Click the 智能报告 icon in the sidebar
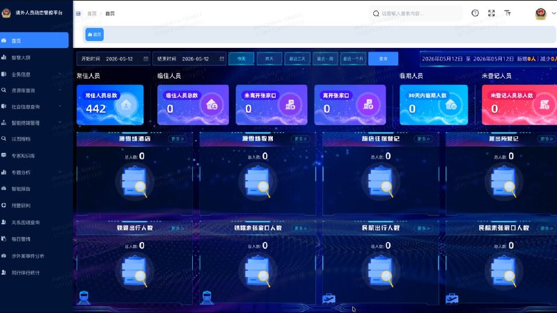The height and width of the screenshot is (313, 557). pos(3,188)
